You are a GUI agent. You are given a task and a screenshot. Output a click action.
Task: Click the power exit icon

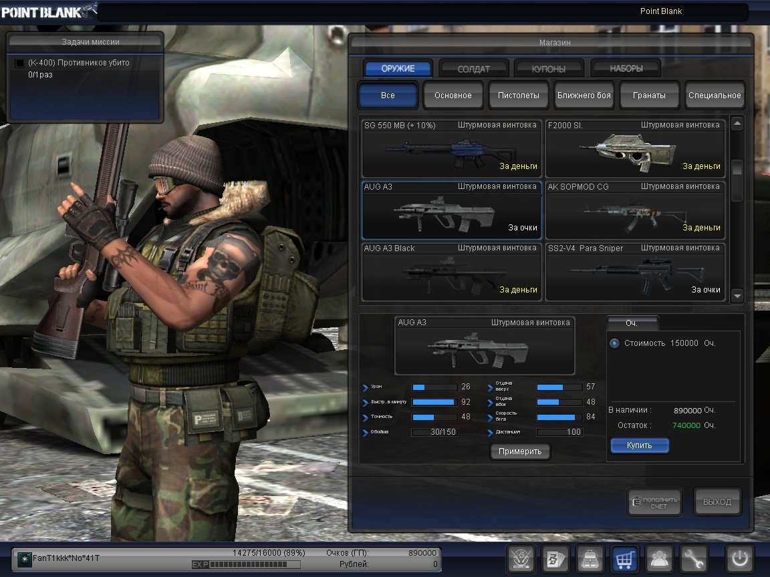tap(739, 559)
